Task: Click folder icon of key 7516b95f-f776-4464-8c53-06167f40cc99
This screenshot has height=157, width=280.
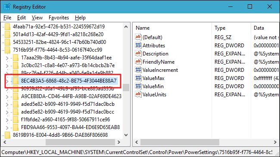Action: click(x=7, y=50)
